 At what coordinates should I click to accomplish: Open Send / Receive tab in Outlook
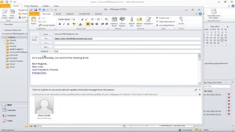(31, 6)
